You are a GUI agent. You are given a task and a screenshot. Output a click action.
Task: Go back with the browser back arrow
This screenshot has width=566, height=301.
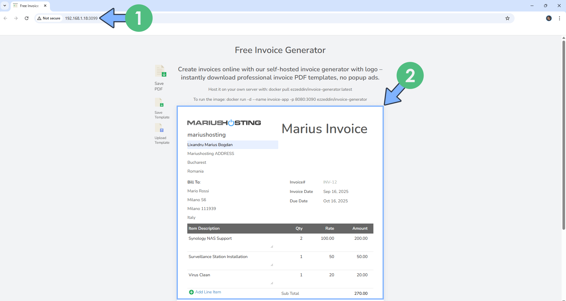5,18
